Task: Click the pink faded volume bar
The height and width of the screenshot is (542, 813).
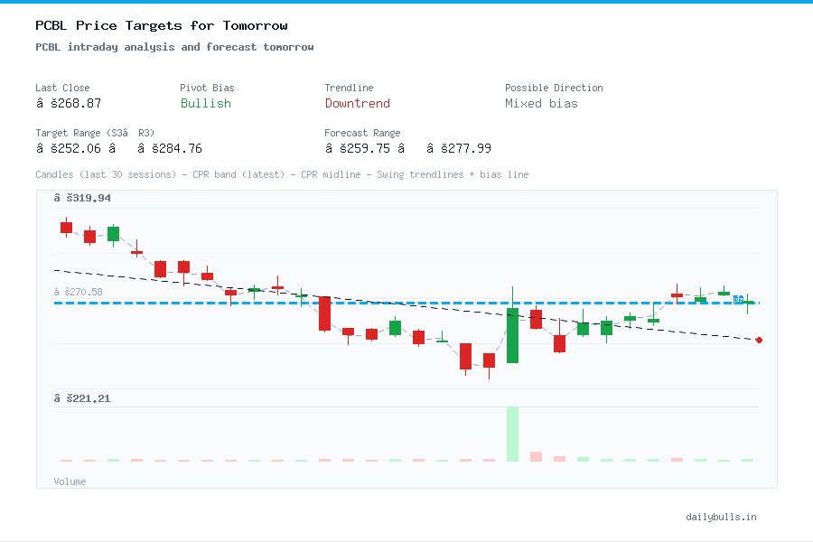Action: coord(537,456)
